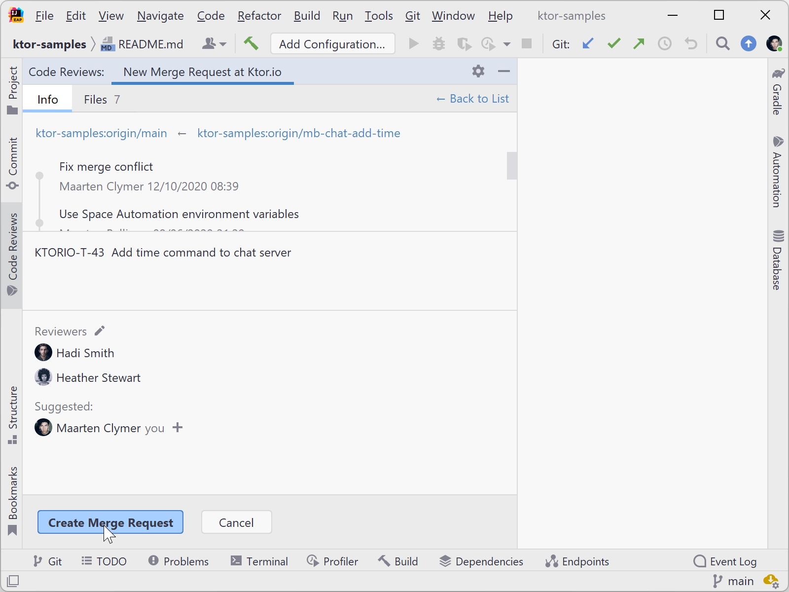Image resolution: width=789 pixels, height=592 pixels.
Task: Toggle the Gradle tool window
Action: [777, 91]
